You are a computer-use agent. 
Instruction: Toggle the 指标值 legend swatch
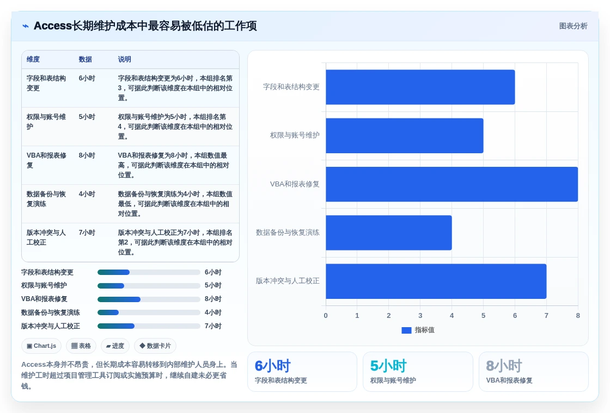406,330
